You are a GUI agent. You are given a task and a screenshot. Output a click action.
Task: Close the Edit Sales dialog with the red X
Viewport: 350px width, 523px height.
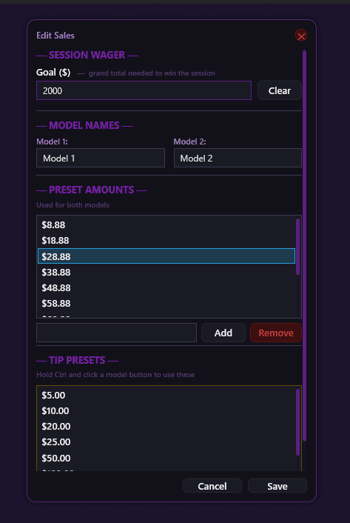(301, 36)
